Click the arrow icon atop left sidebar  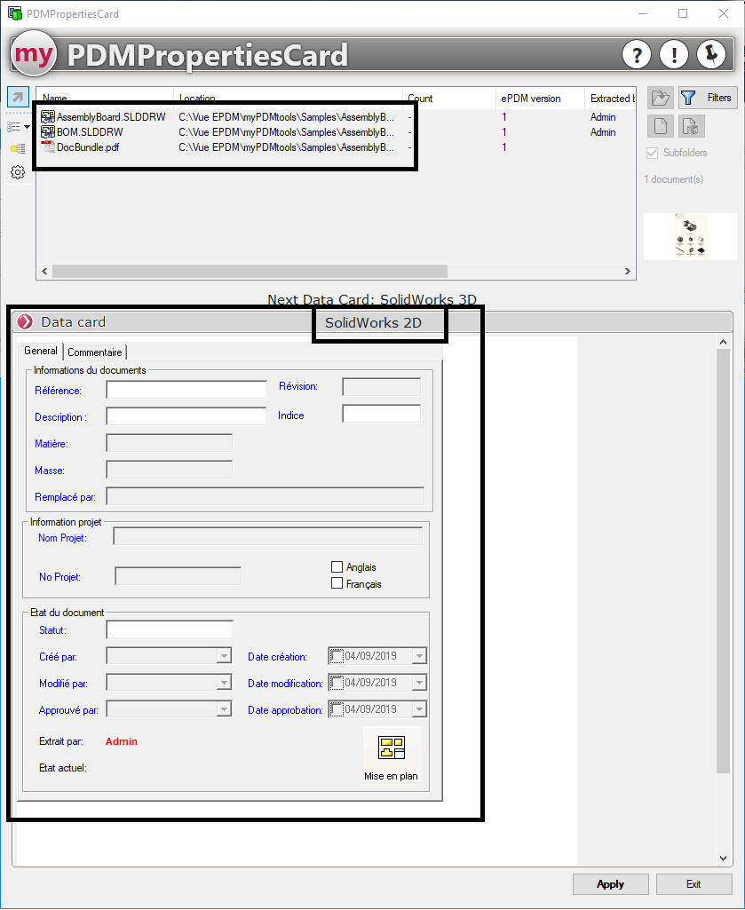point(18,97)
